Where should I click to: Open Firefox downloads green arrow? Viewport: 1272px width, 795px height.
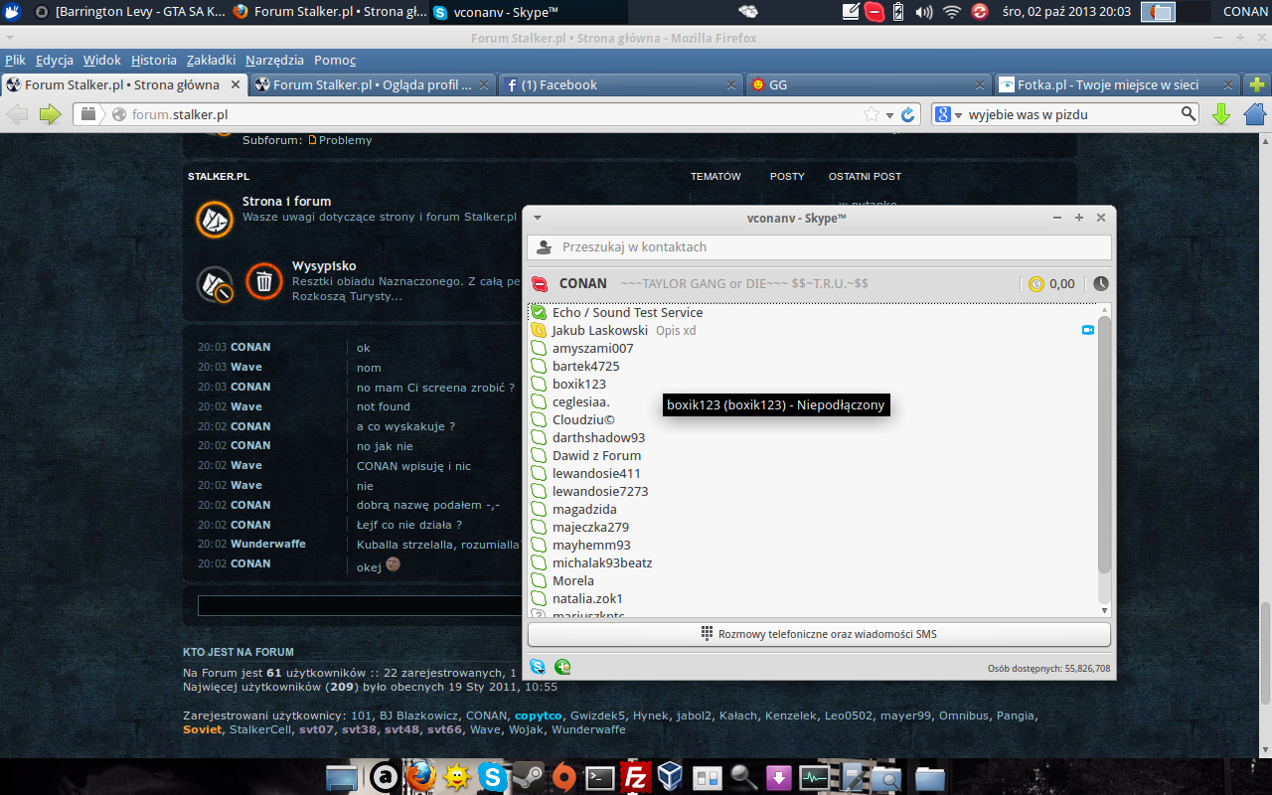1221,114
